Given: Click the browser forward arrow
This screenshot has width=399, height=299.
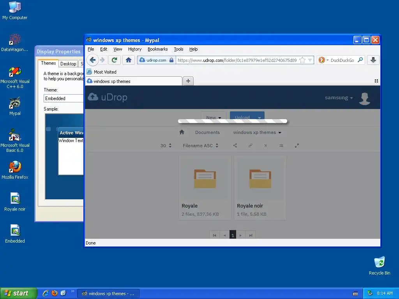Looking at the screenshot, I should pos(102,60).
